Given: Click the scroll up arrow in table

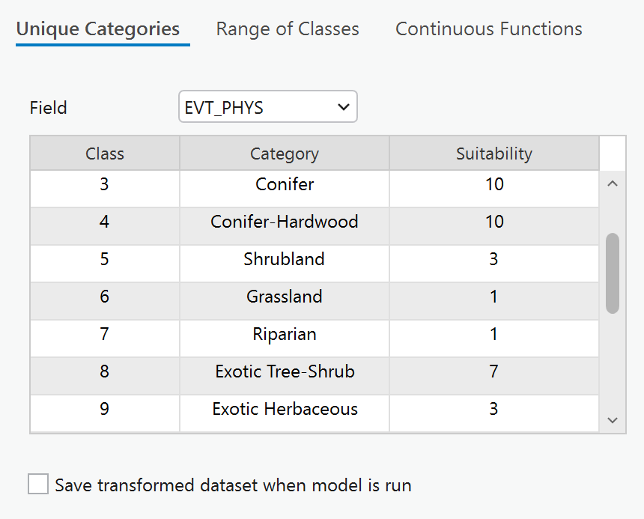Looking at the screenshot, I should 613,183.
